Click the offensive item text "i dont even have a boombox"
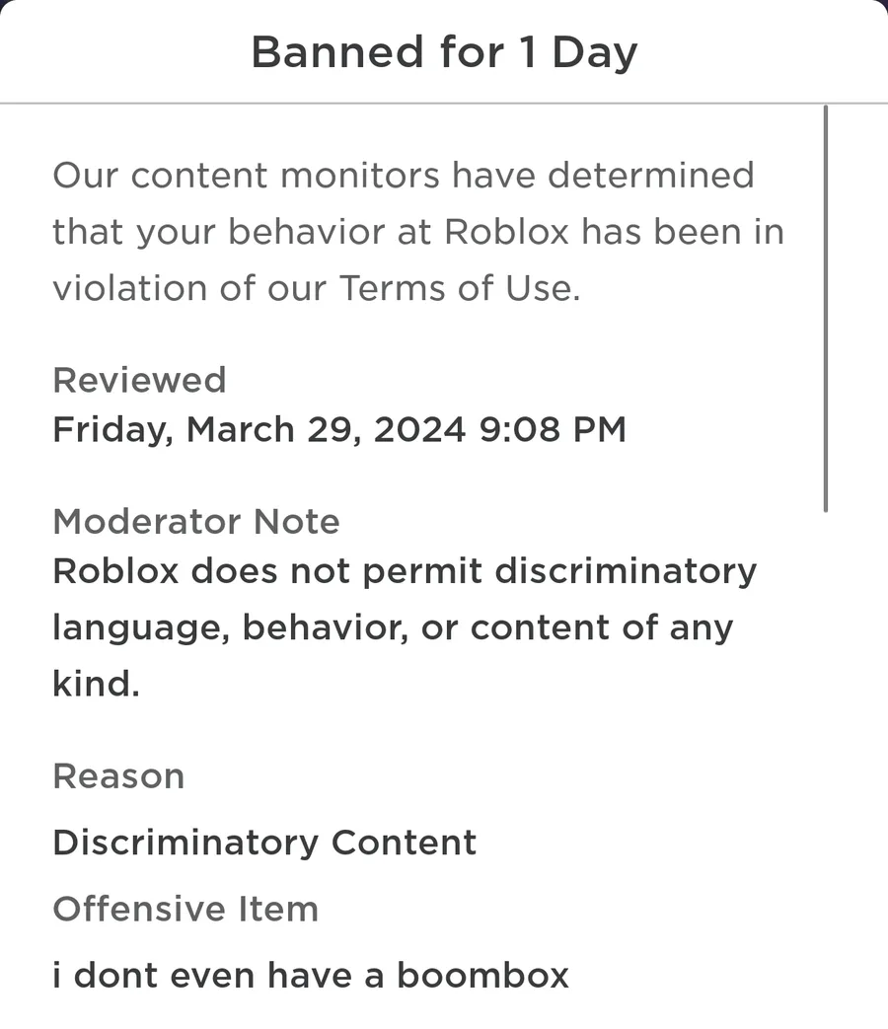 pyautogui.click(x=311, y=976)
